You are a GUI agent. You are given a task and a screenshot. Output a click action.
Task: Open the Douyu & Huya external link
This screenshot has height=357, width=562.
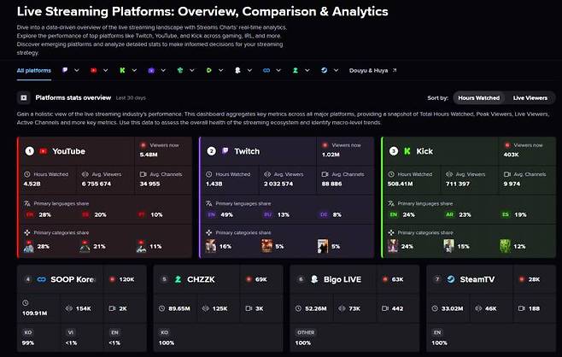372,71
